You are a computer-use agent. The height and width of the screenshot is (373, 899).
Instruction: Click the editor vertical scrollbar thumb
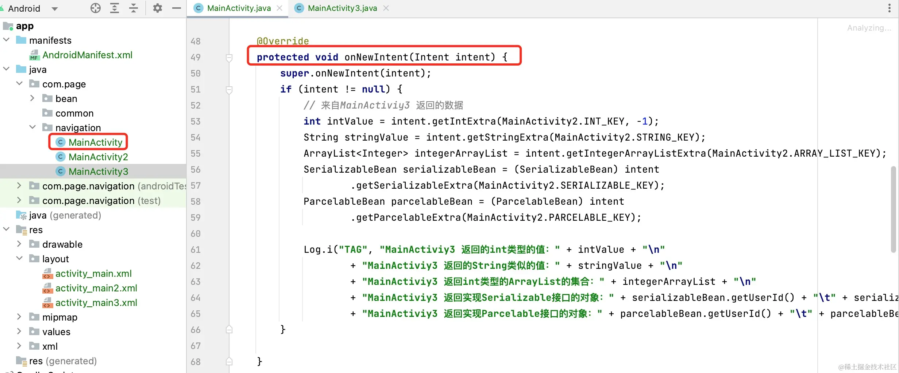click(893, 209)
